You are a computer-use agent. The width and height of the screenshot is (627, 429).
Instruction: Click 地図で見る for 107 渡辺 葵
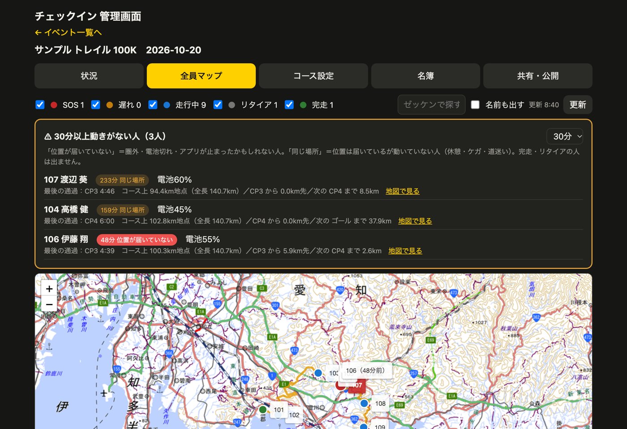403,191
